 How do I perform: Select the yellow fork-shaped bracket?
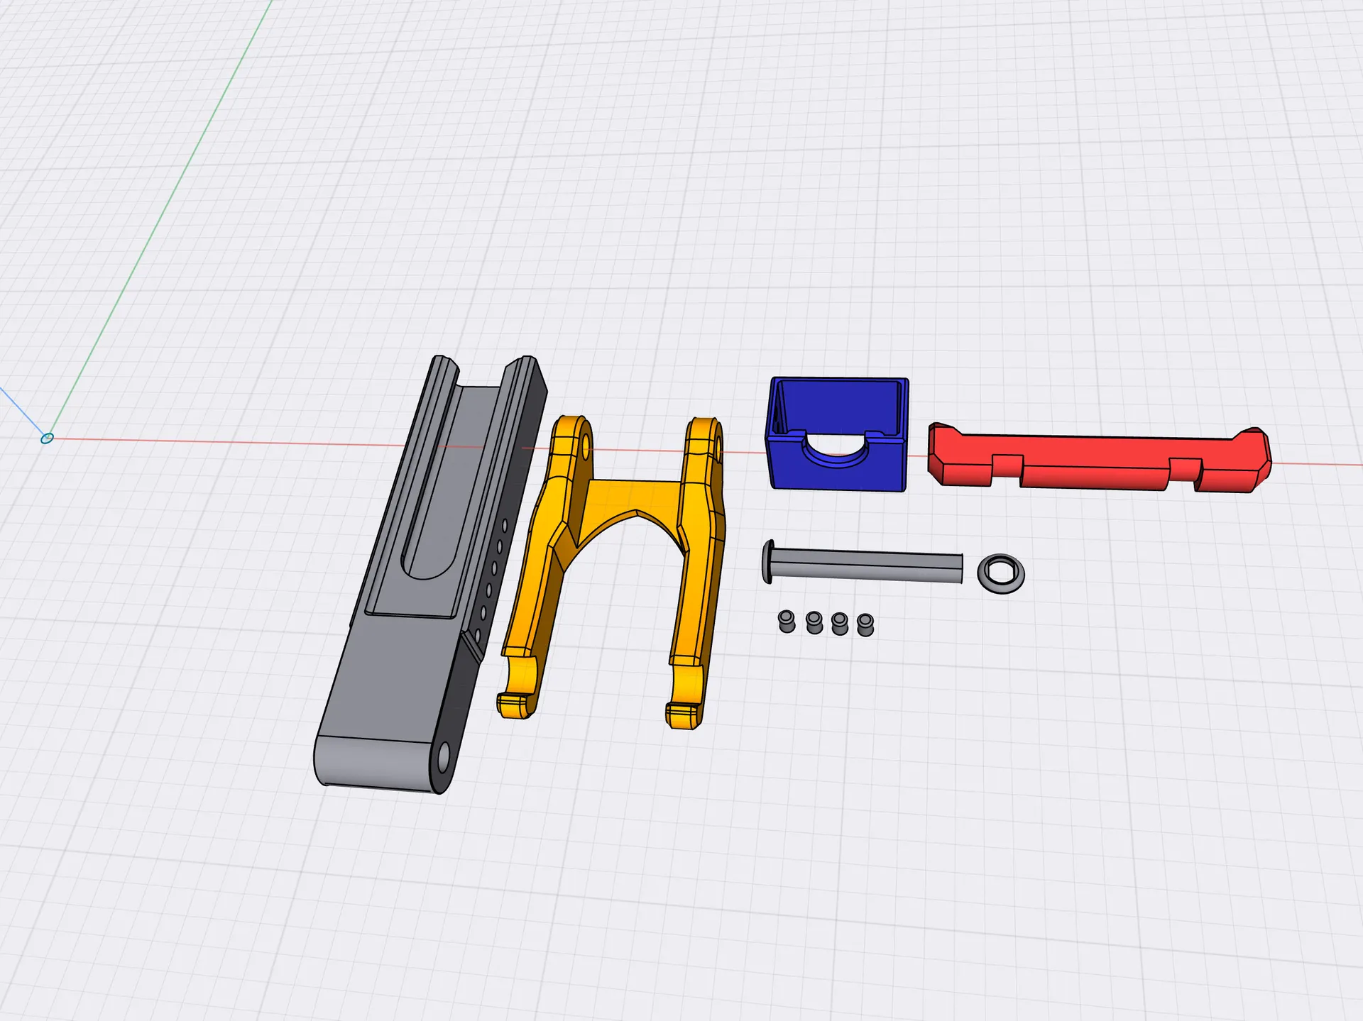click(x=632, y=497)
